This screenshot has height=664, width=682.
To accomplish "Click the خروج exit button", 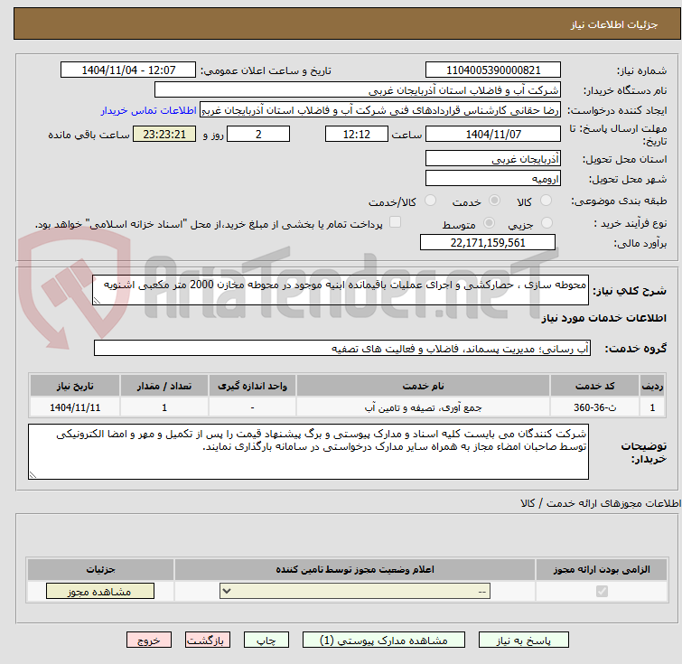I will click(x=149, y=641).
